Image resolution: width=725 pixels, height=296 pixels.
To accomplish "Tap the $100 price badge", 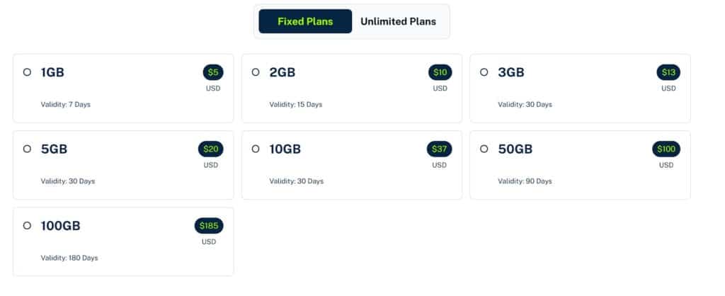I will (x=666, y=149).
